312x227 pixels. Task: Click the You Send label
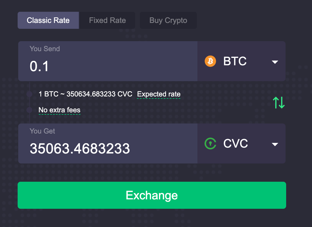point(45,49)
